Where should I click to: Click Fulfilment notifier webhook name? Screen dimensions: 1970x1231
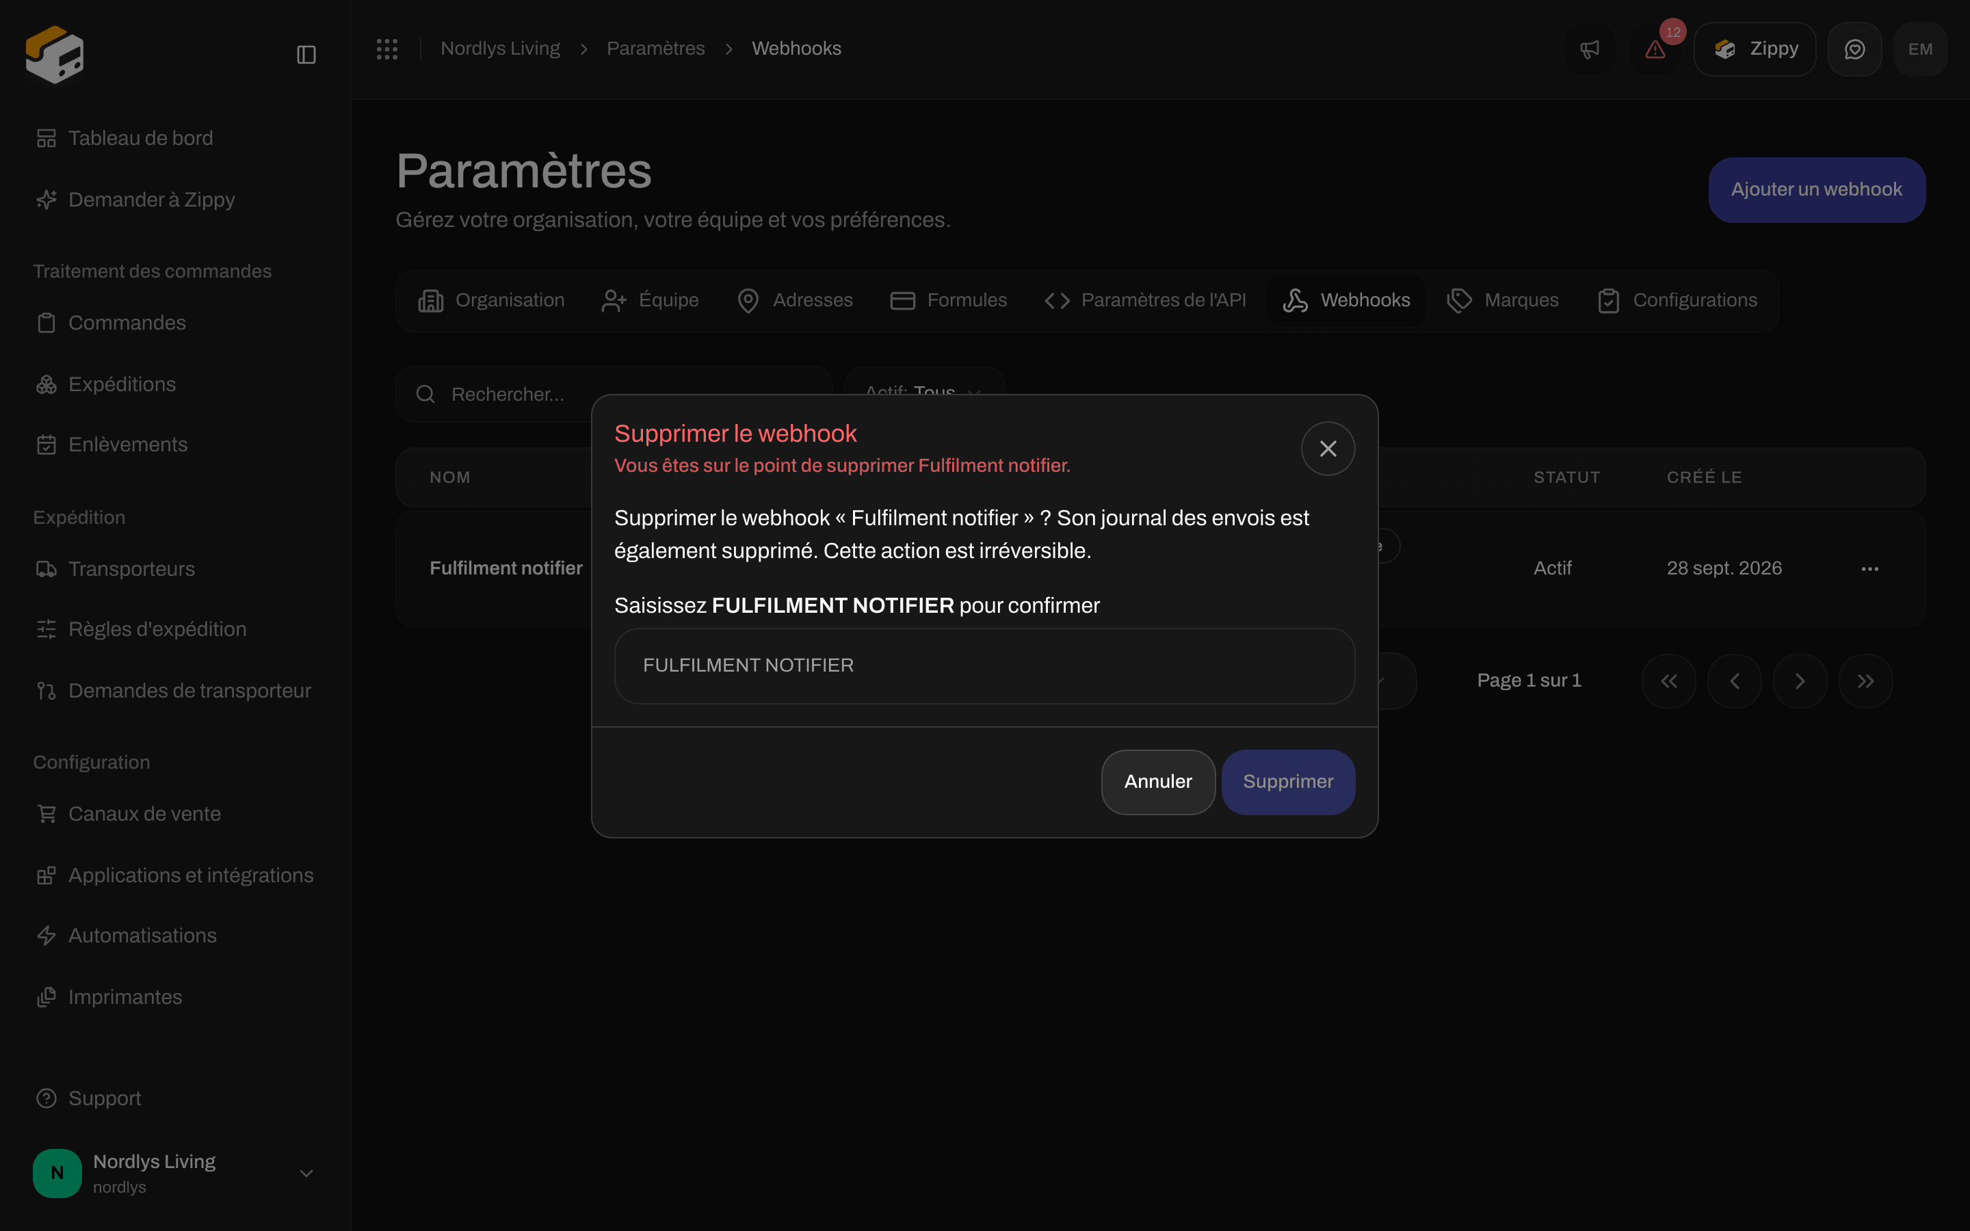(x=505, y=568)
